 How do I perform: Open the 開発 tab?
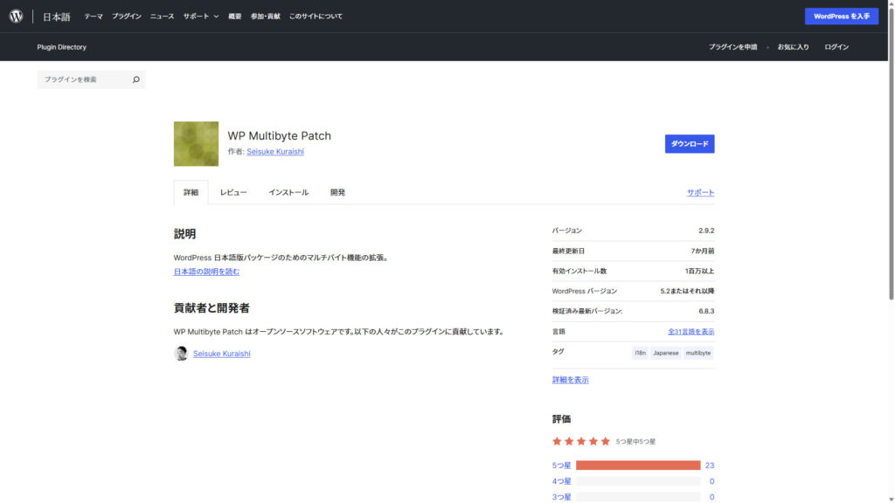pos(337,192)
